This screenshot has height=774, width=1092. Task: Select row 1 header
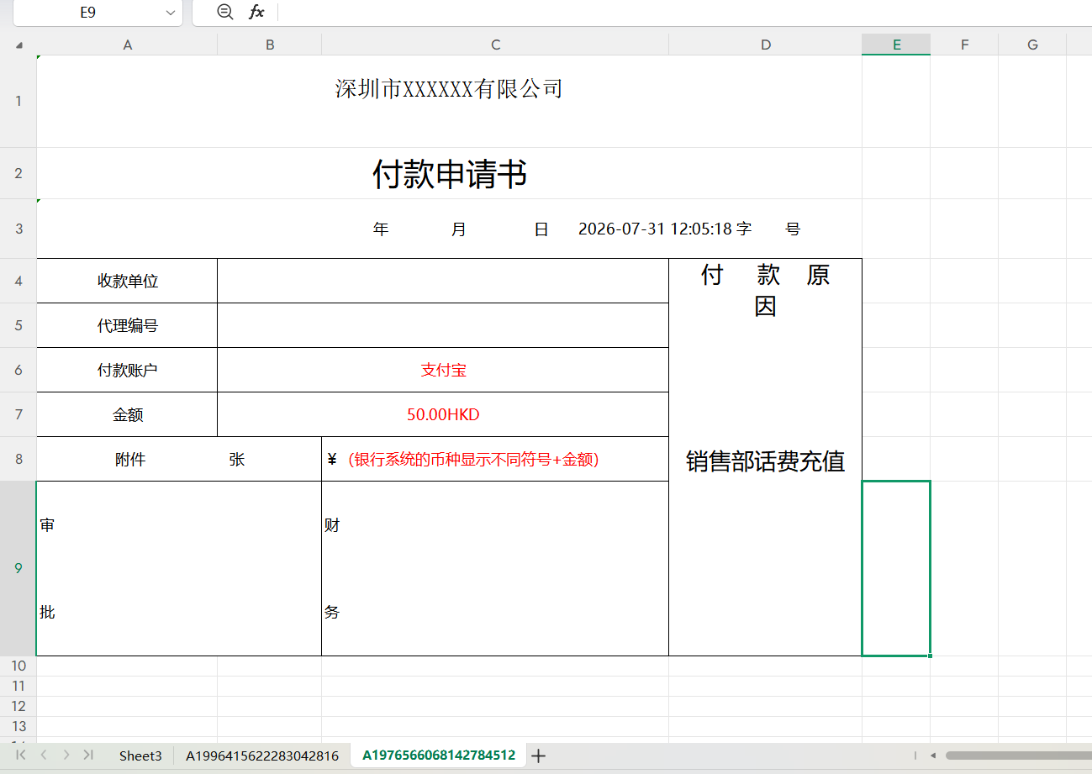18,102
